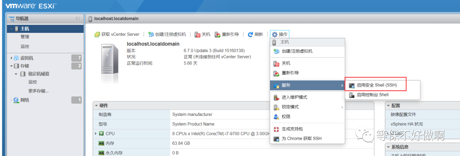Click the 主机 header icon in menu

pos(274,42)
